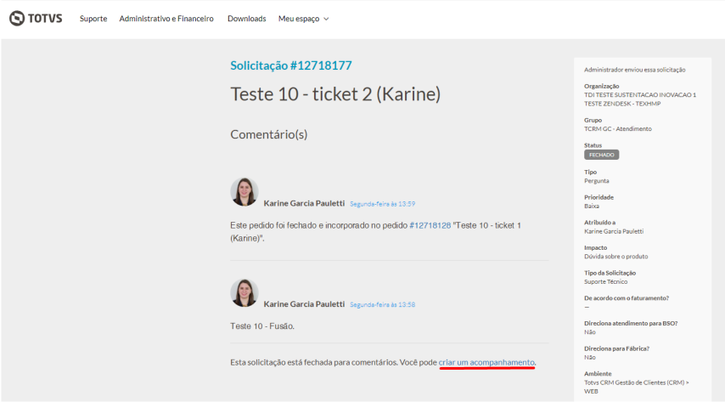Expand the Meu espaço dropdown

pos(303,19)
